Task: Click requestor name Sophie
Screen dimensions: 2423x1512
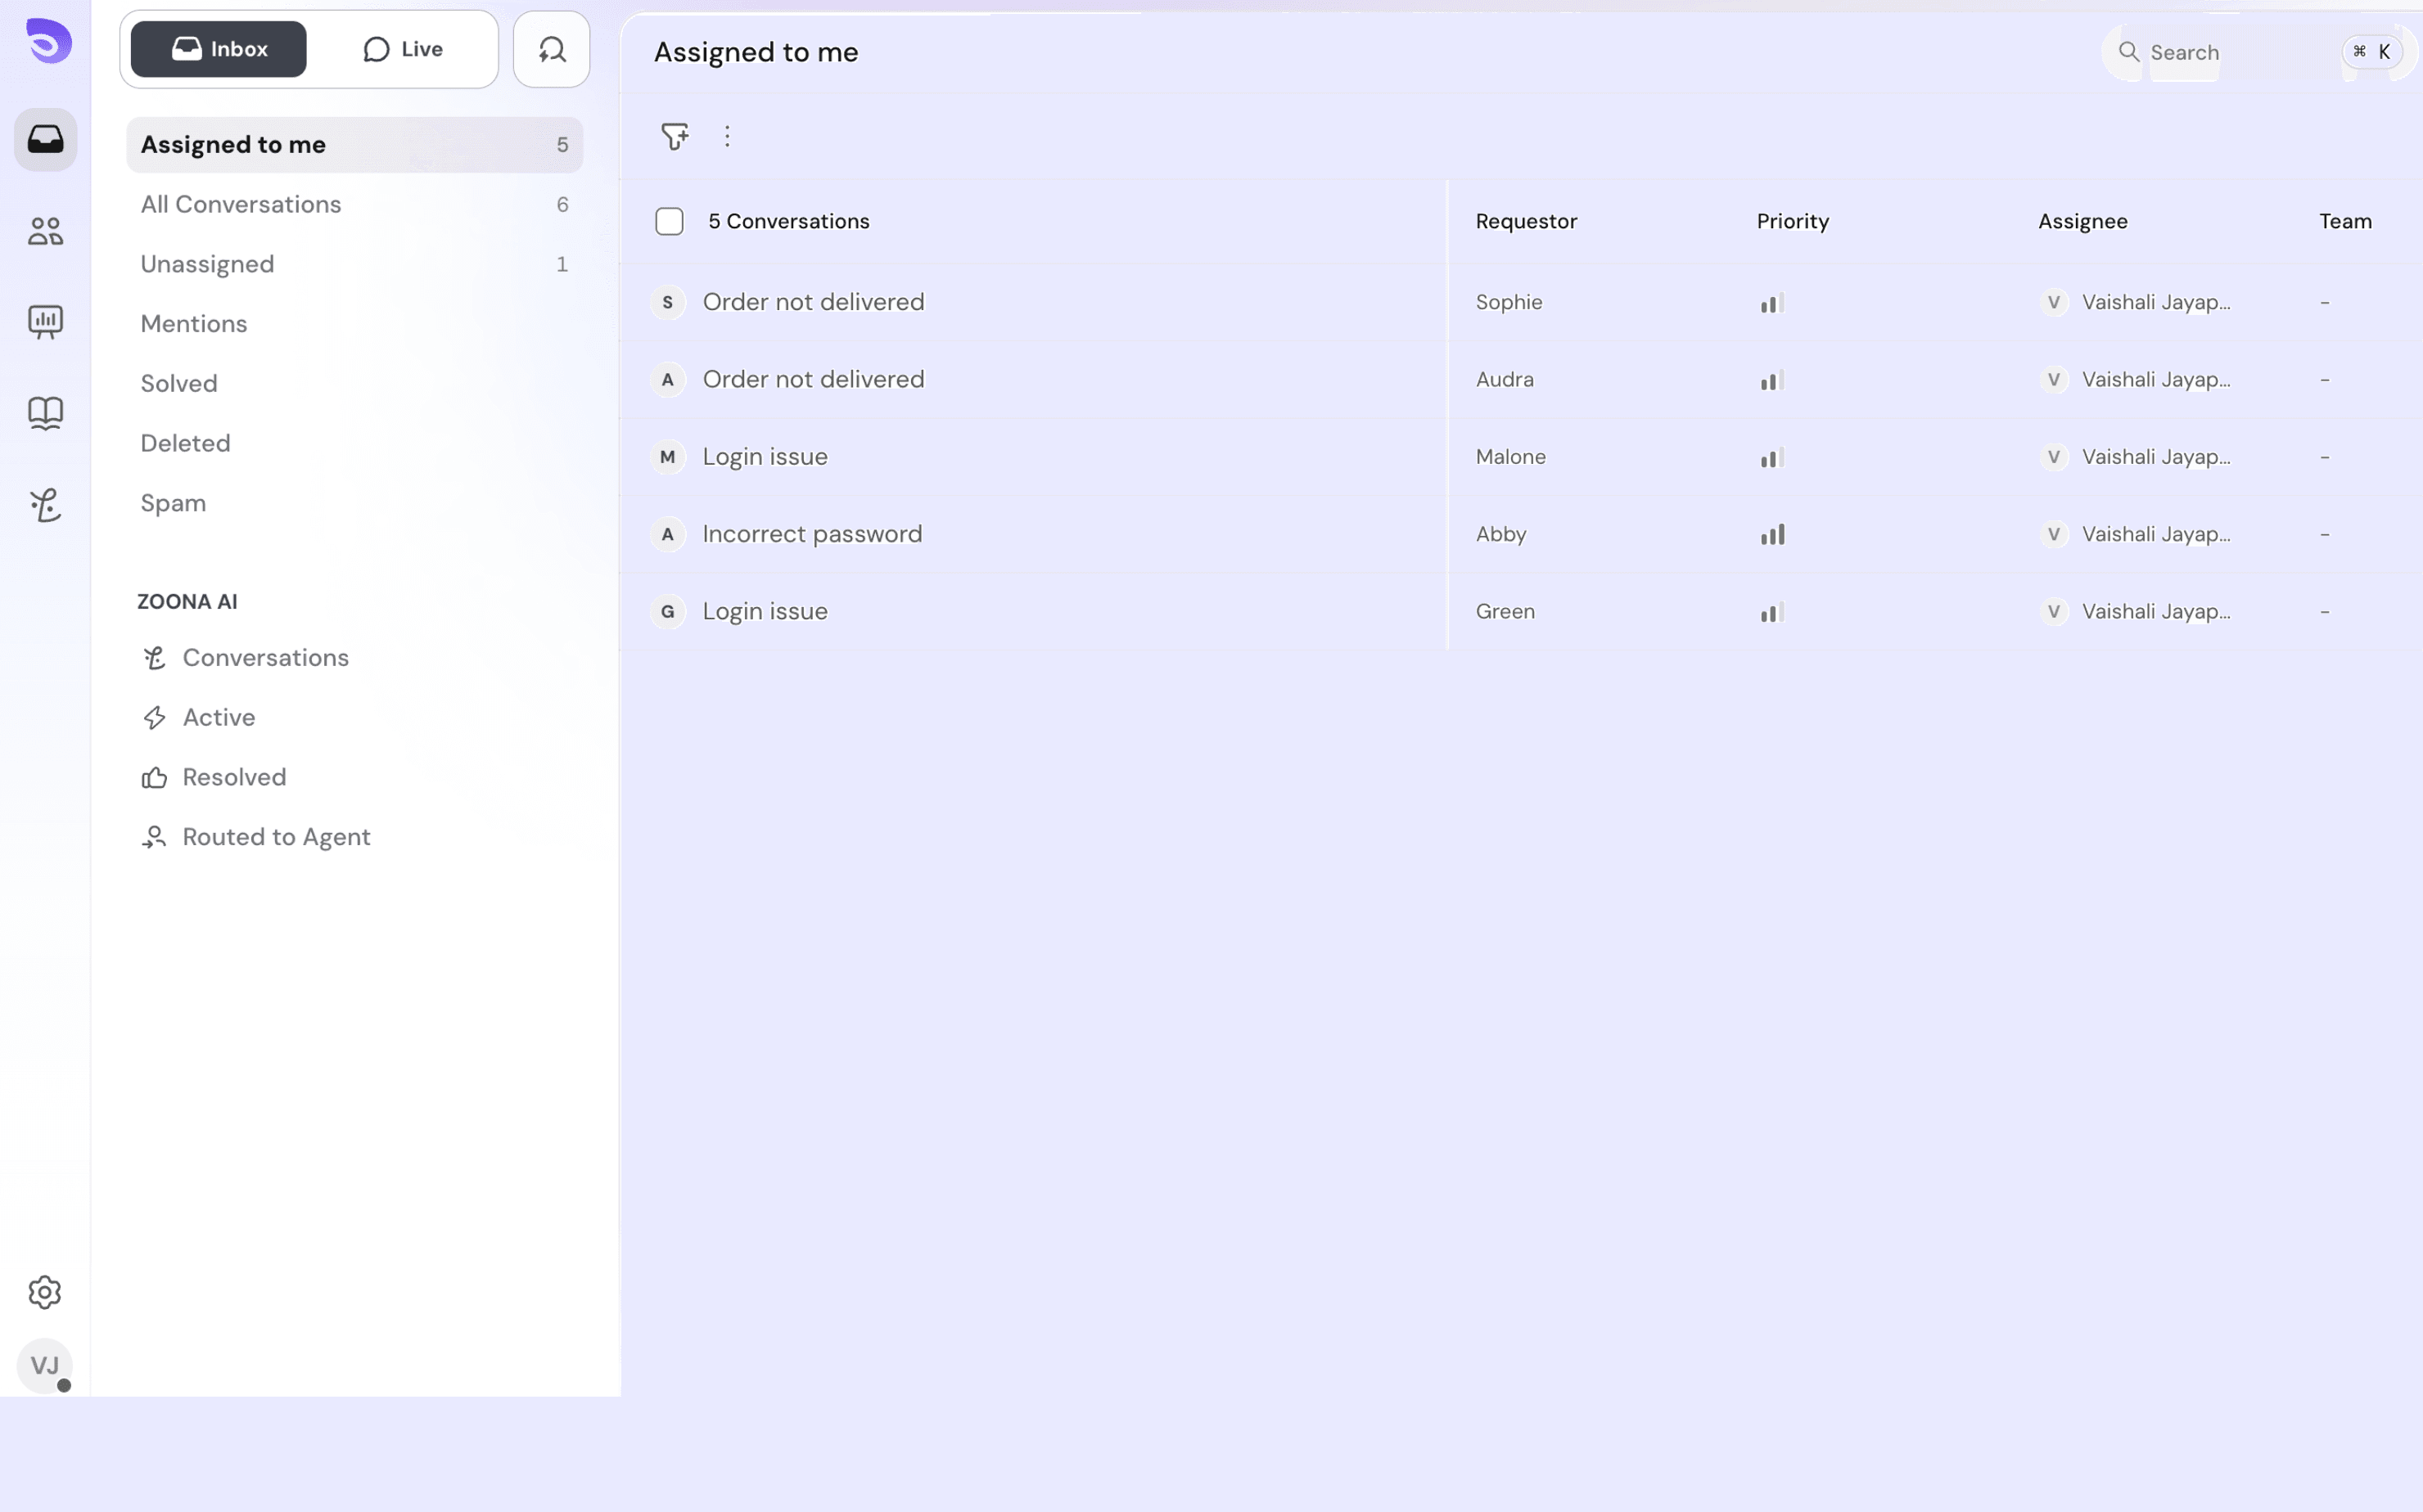Action: 1509,302
